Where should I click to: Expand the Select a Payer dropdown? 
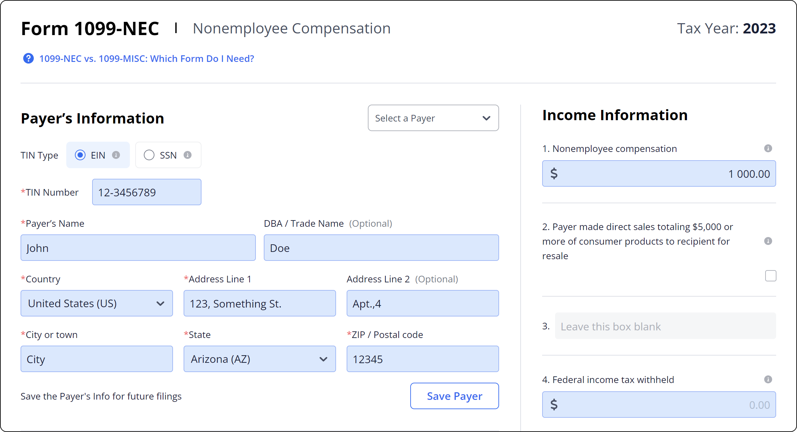pyautogui.click(x=432, y=118)
